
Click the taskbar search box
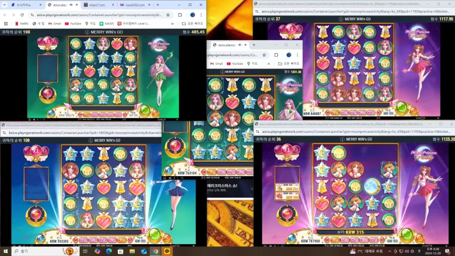(47, 251)
